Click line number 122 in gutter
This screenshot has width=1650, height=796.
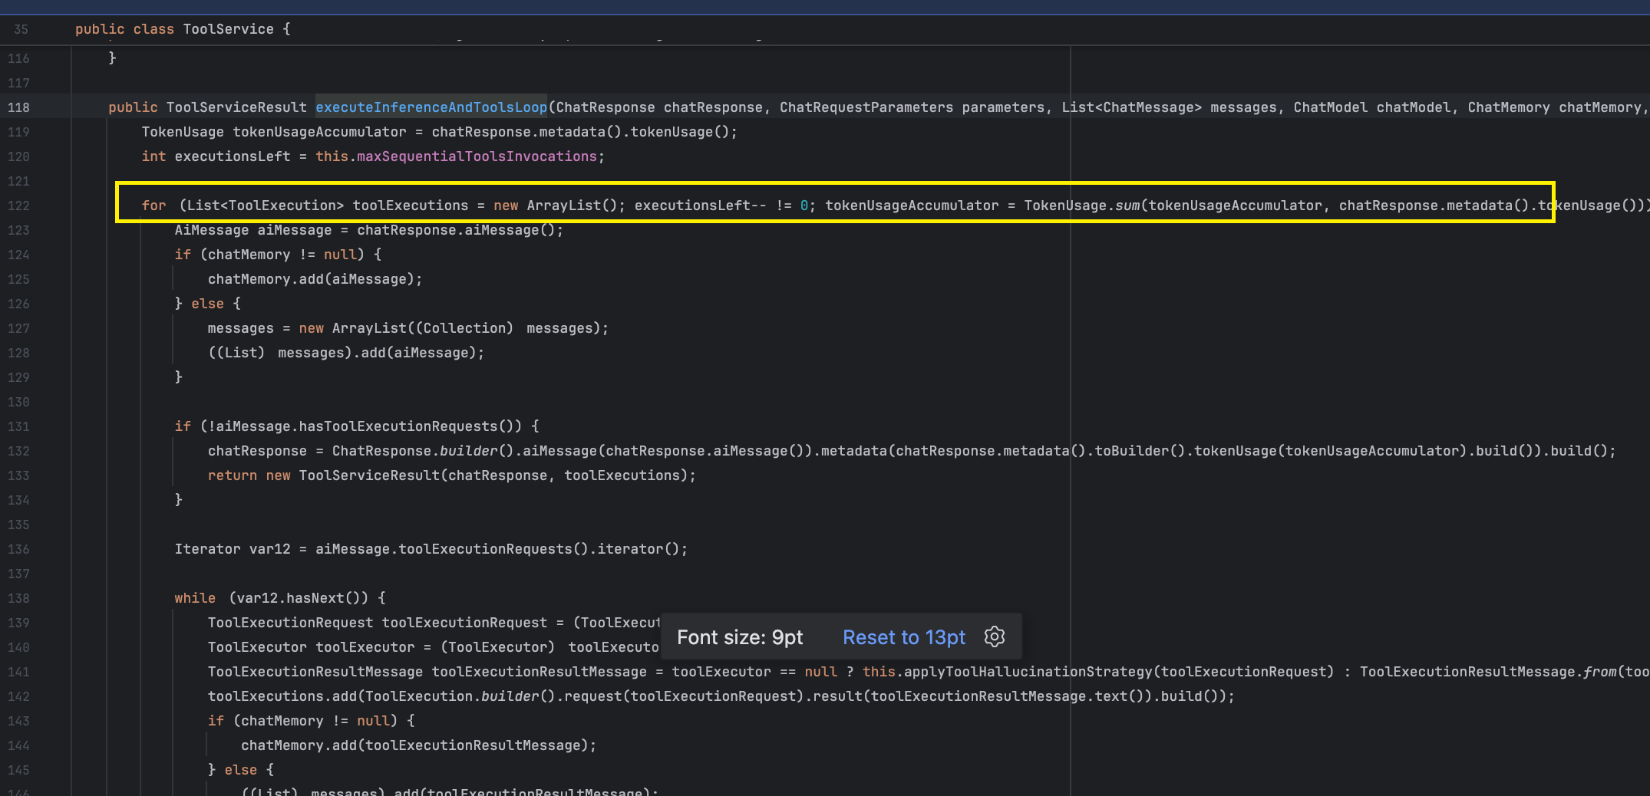tap(18, 206)
